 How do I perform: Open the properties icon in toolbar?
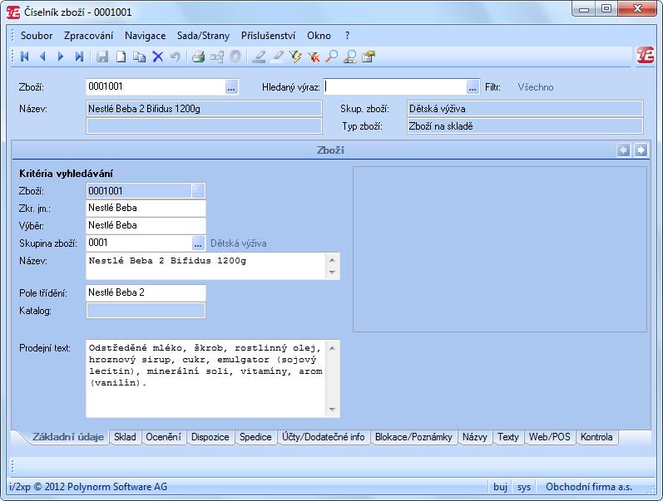pyautogui.click(x=369, y=56)
